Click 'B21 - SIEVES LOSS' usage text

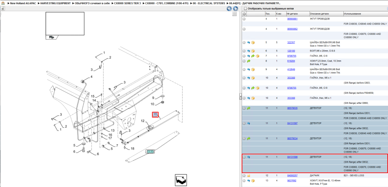pos(355,176)
